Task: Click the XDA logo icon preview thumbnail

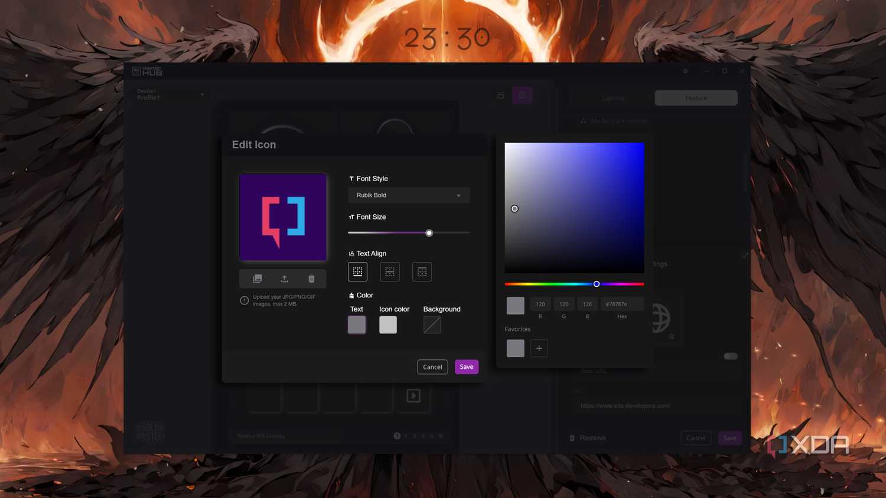Action: click(283, 217)
